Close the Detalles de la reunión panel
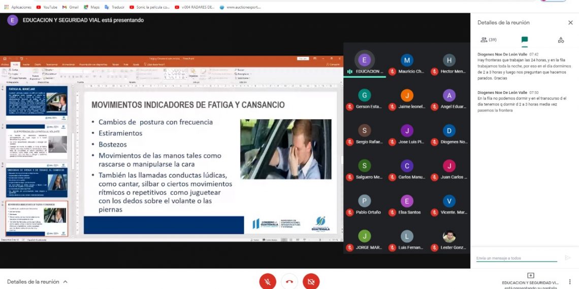The width and height of the screenshot is (579, 289). 570,23
